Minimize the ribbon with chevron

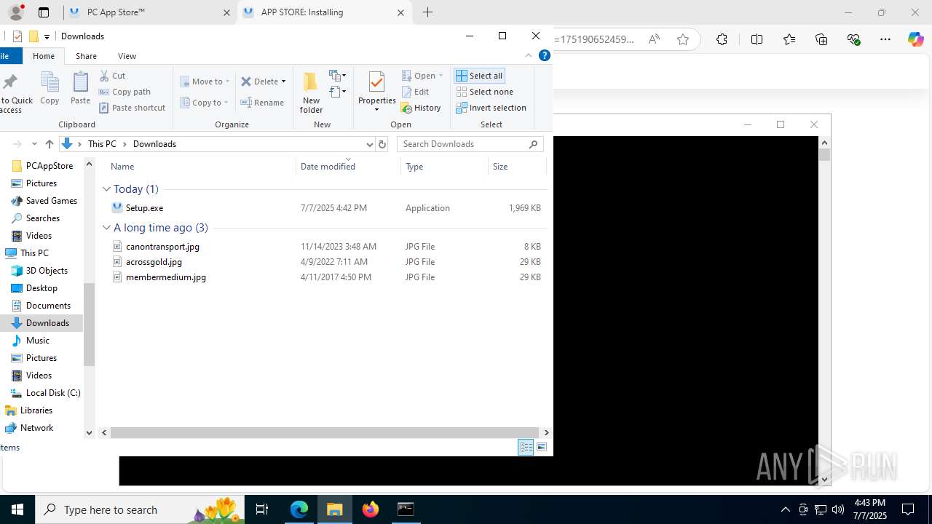pos(529,55)
